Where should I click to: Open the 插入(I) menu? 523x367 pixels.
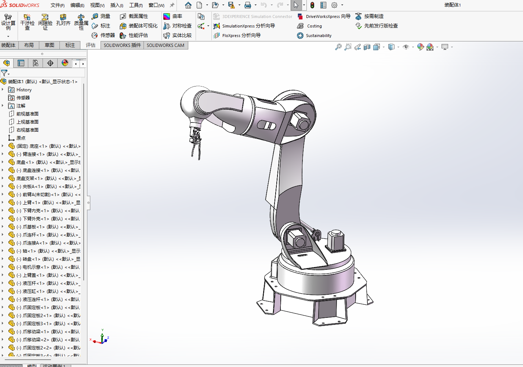pyautogui.click(x=117, y=5)
